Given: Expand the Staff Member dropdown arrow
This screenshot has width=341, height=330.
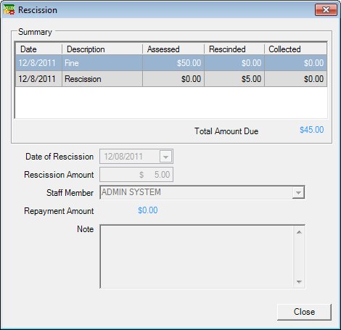Looking at the screenshot, I should tap(298, 192).
